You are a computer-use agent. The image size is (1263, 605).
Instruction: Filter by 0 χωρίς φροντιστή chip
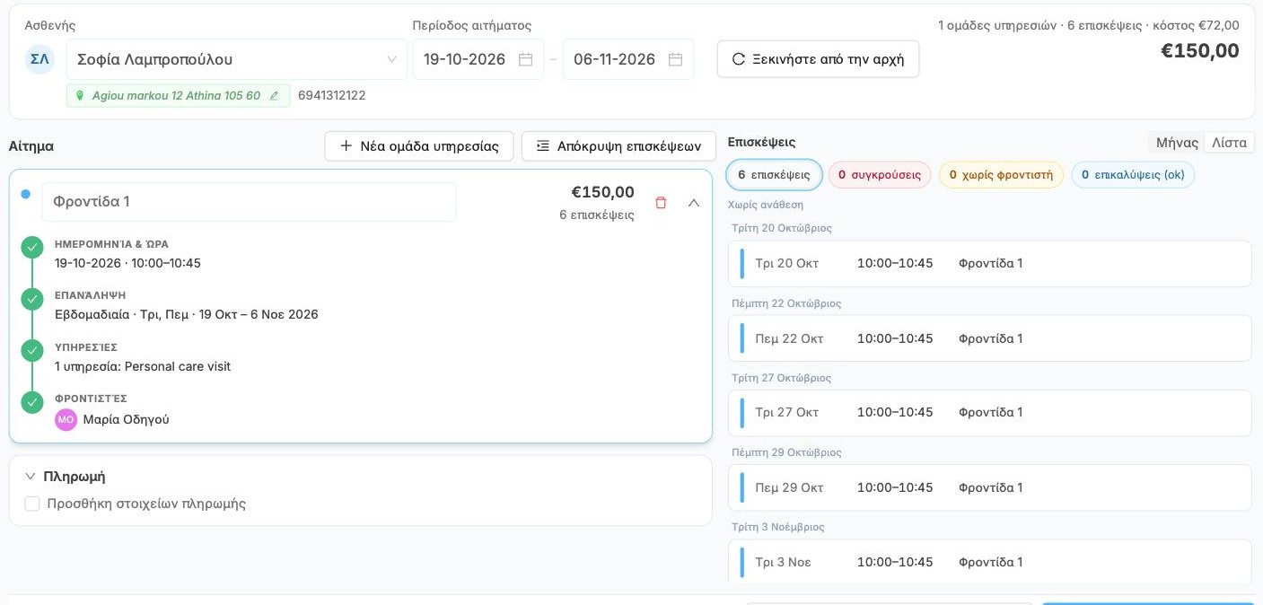[1001, 175]
